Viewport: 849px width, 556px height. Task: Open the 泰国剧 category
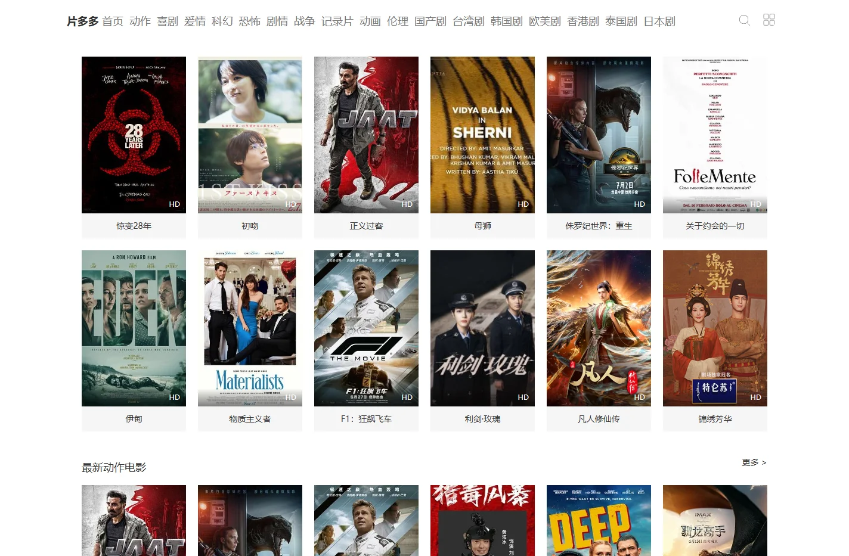pyautogui.click(x=621, y=21)
